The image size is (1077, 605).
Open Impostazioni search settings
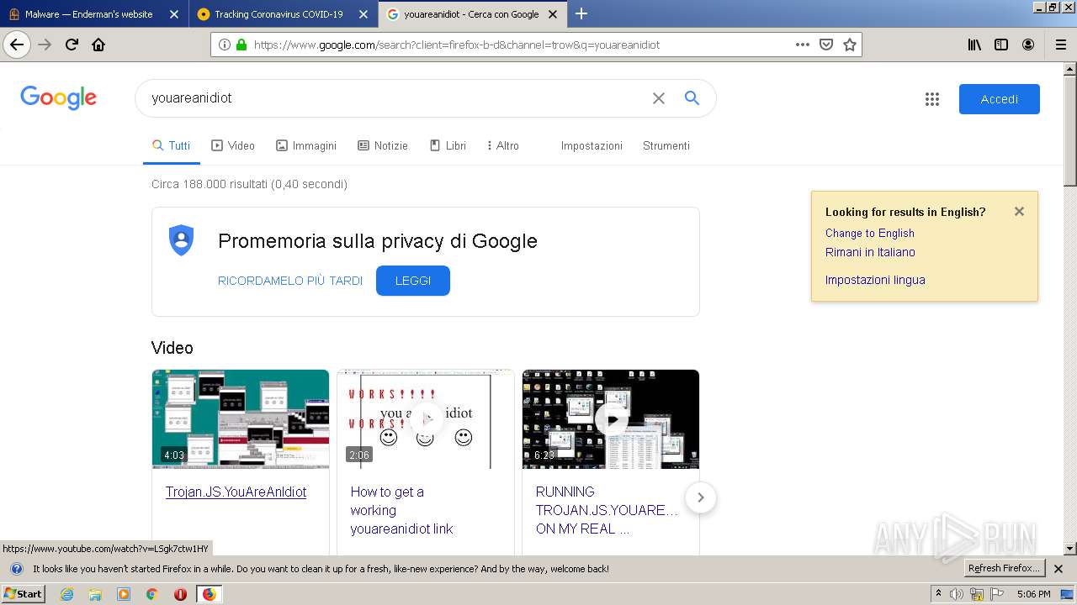(x=592, y=145)
